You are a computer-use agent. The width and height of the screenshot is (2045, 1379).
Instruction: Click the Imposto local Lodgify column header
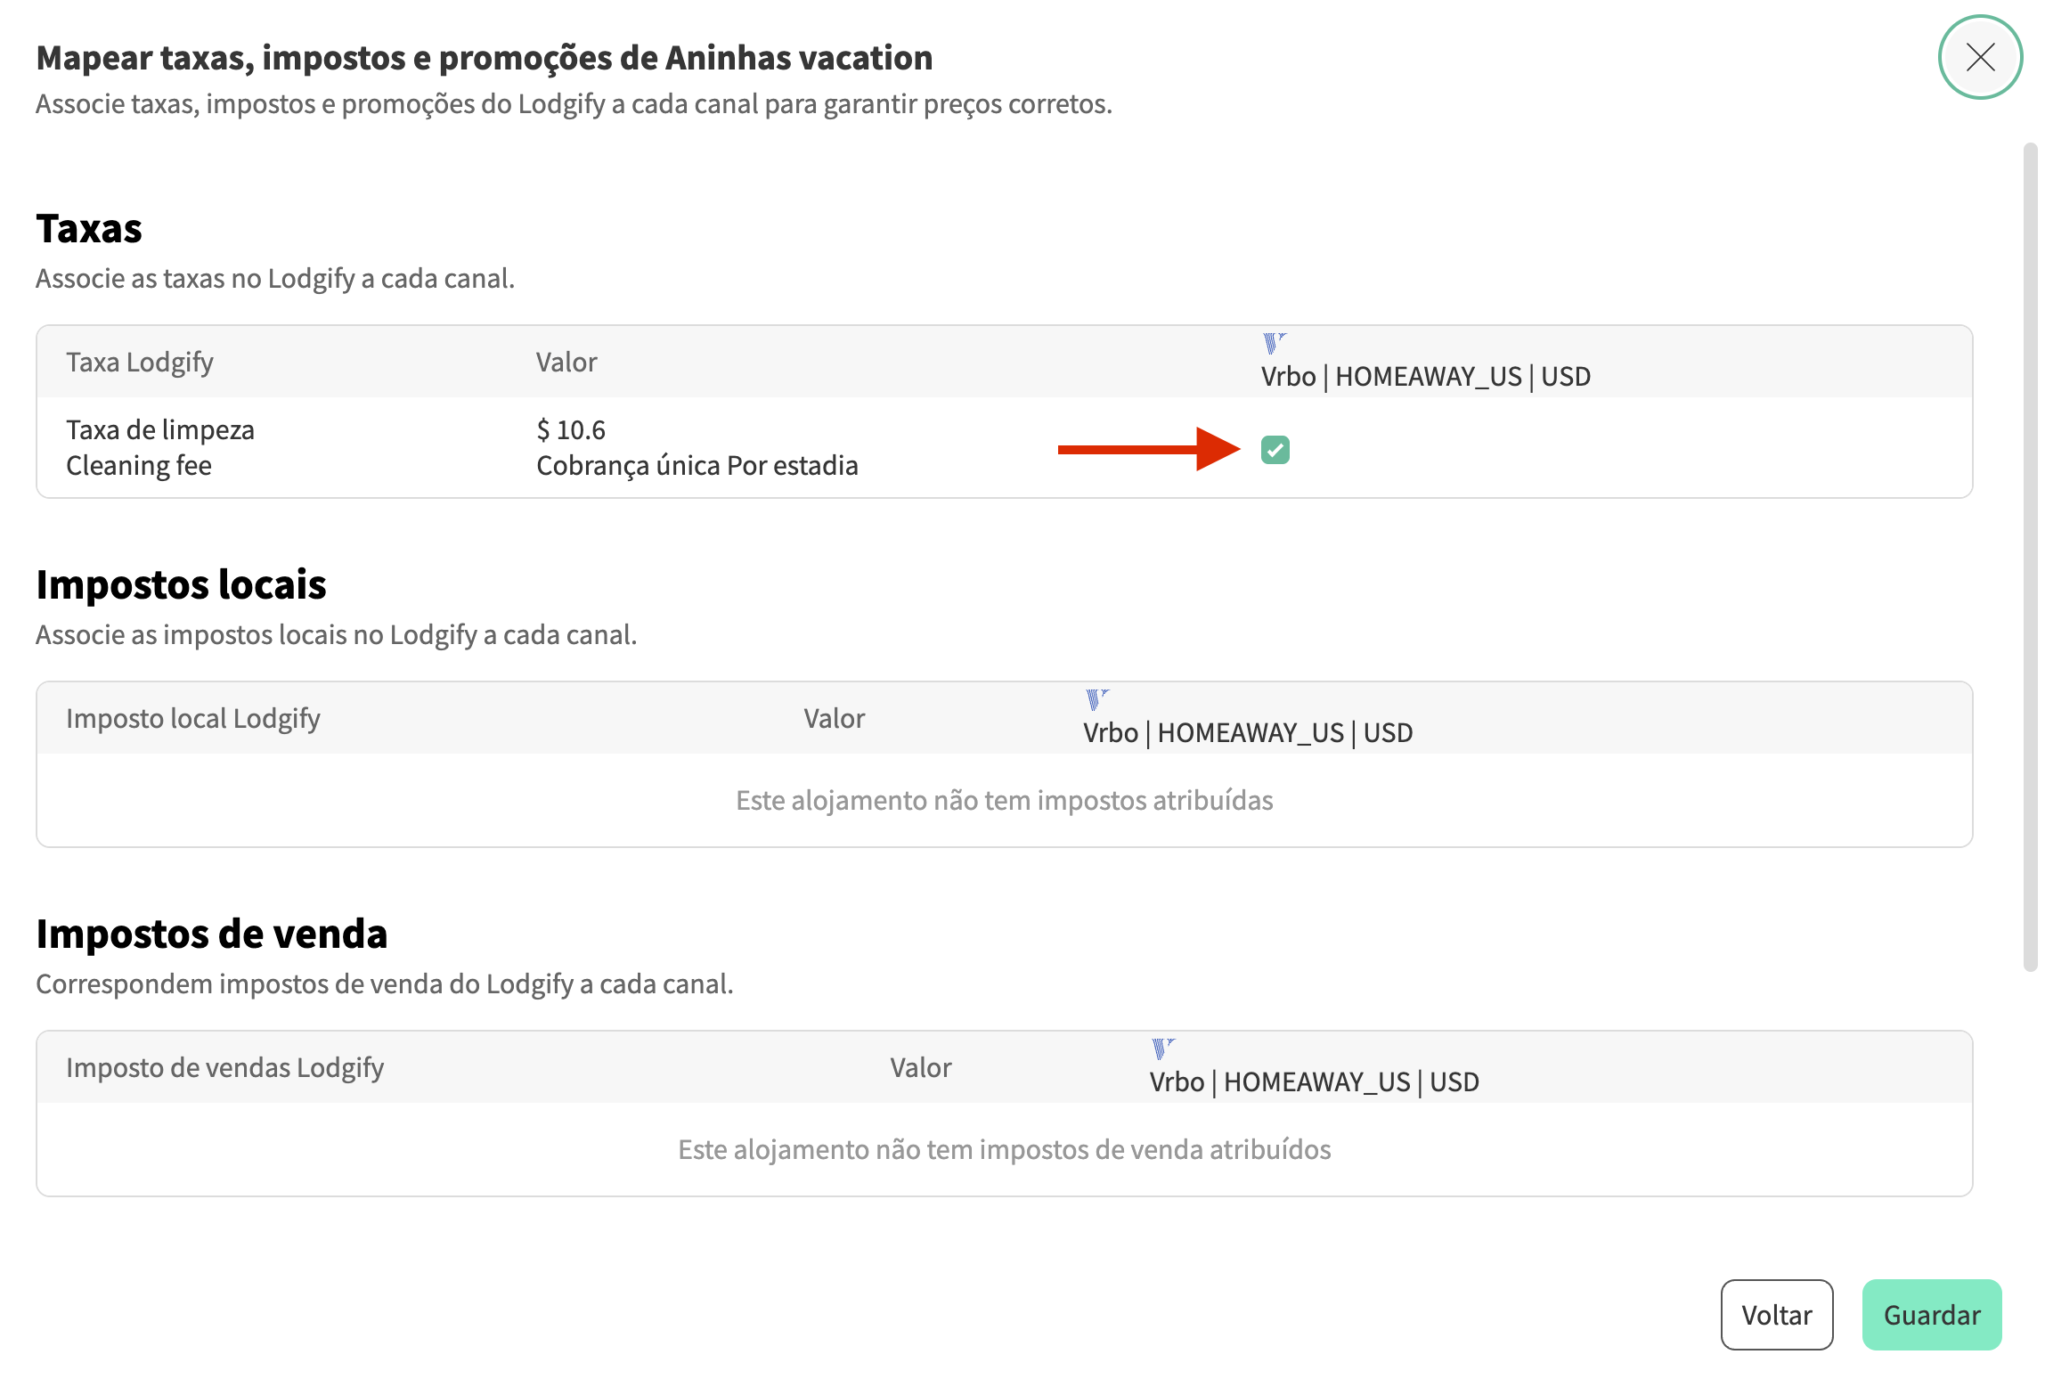[193, 719]
